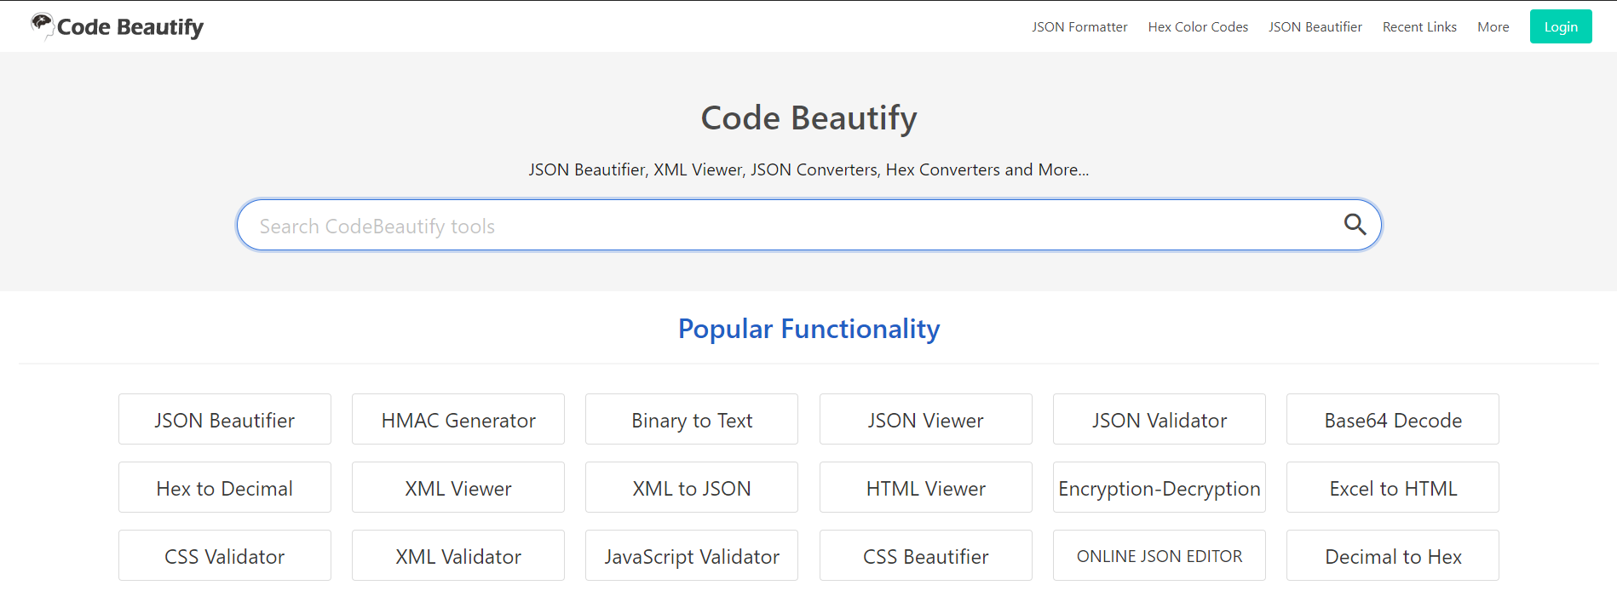Open the JSON Validator tool
This screenshot has height=591, width=1617.
pos(1160,419)
